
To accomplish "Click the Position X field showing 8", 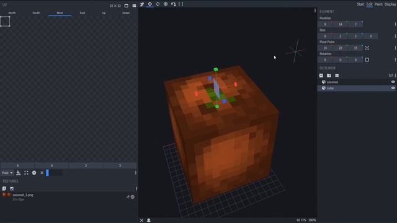I will (x=325, y=24).
